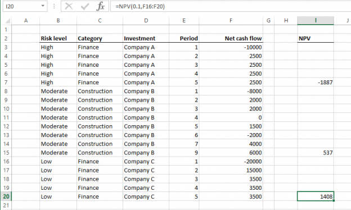Select column G header
351x210 pixels.
click(268, 21)
